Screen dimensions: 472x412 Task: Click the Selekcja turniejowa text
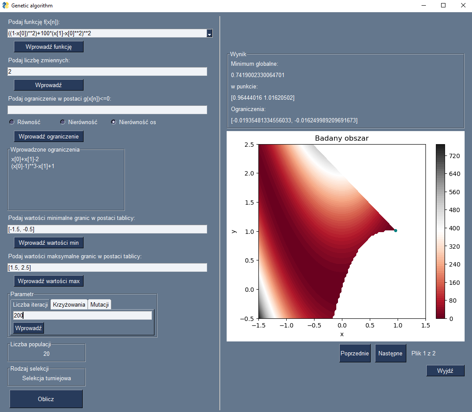[47, 378]
